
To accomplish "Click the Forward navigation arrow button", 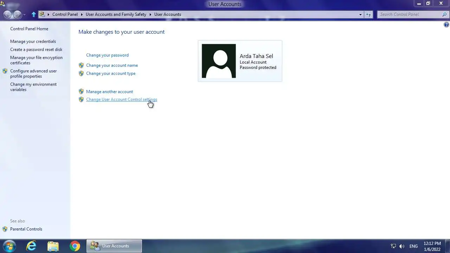I will pyautogui.click(x=17, y=14).
